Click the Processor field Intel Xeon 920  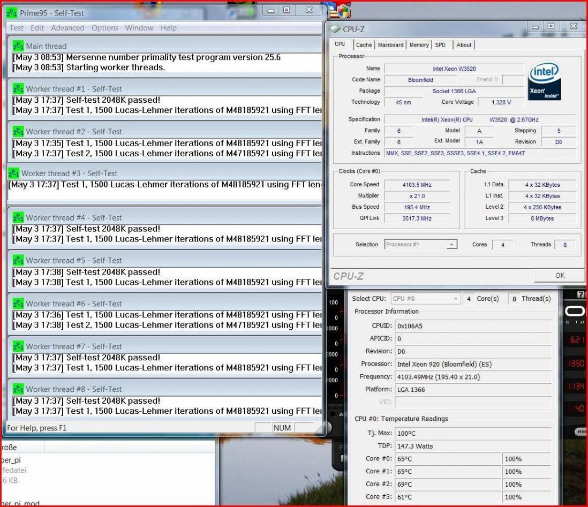click(473, 364)
